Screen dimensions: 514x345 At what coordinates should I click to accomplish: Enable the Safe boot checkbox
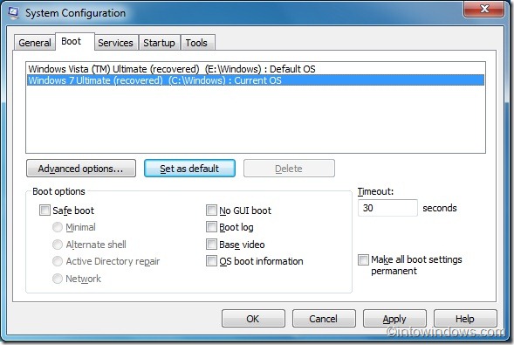45,210
